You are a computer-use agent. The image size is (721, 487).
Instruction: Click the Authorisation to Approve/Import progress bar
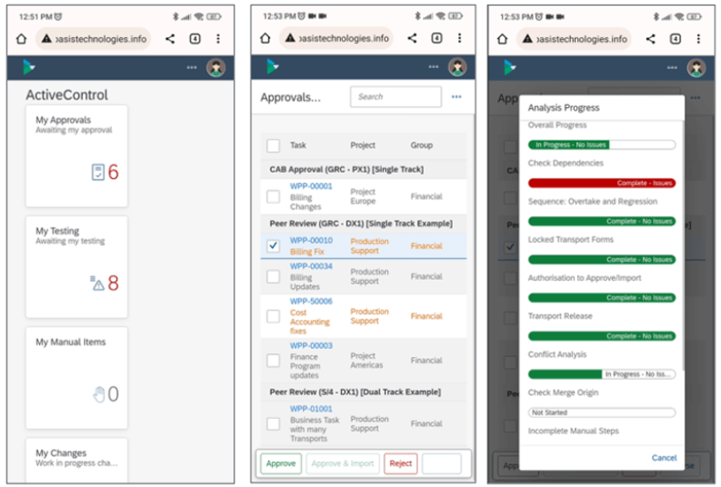point(602,298)
